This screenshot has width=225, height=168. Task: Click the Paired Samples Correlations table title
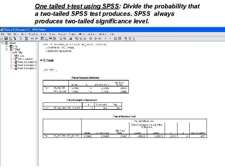(82, 100)
